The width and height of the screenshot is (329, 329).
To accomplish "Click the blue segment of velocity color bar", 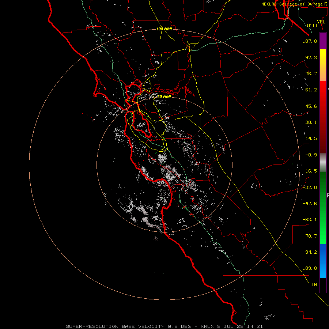I will pyautogui.click(x=323, y=261).
